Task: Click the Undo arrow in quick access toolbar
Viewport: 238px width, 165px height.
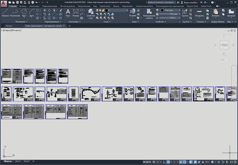Action: click(x=37, y=2)
